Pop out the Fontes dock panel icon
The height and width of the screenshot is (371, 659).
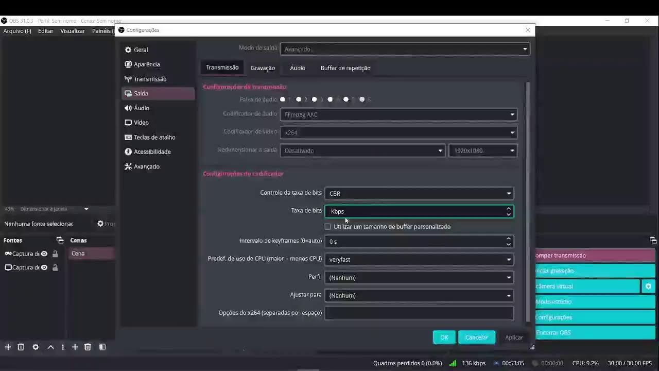[x=60, y=240]
